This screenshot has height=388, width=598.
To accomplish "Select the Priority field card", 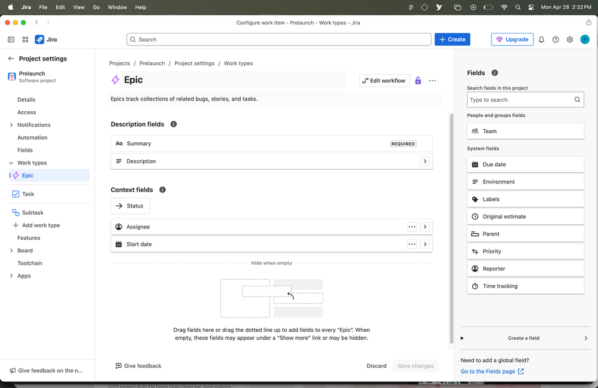I will click(x=525, y=251).
